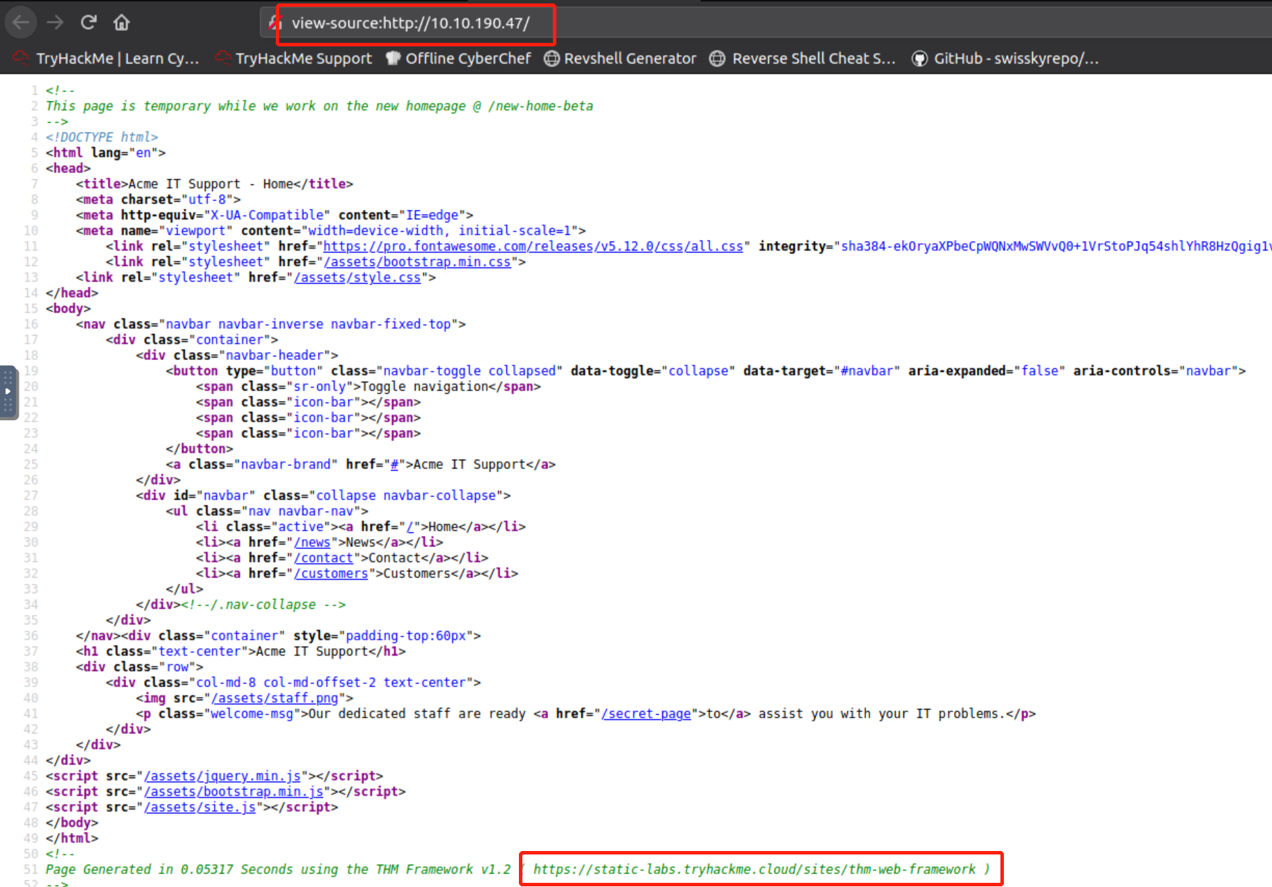Click the view-source URL address field
This screenshot has width=1272, height=887.
(x=410, y=23)
